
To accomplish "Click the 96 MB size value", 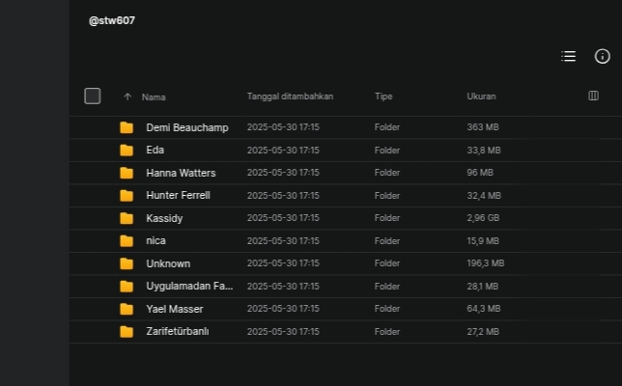I will pyautogui.click(x=480, y=173).
